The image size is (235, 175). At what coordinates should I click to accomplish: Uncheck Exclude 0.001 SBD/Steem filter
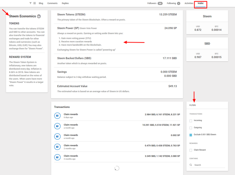point(191,135)
